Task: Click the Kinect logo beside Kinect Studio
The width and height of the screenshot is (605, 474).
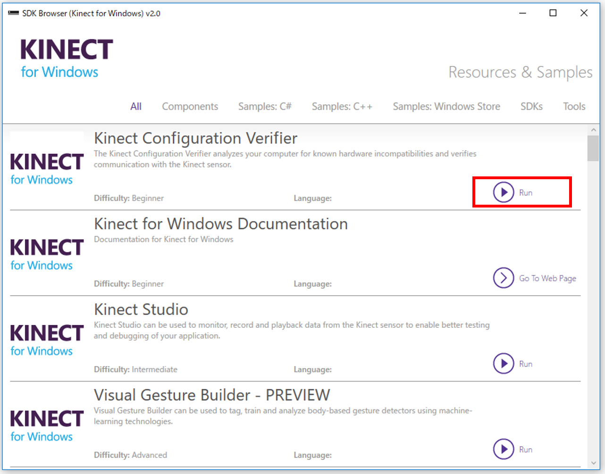Action: [x=46, y=338]
